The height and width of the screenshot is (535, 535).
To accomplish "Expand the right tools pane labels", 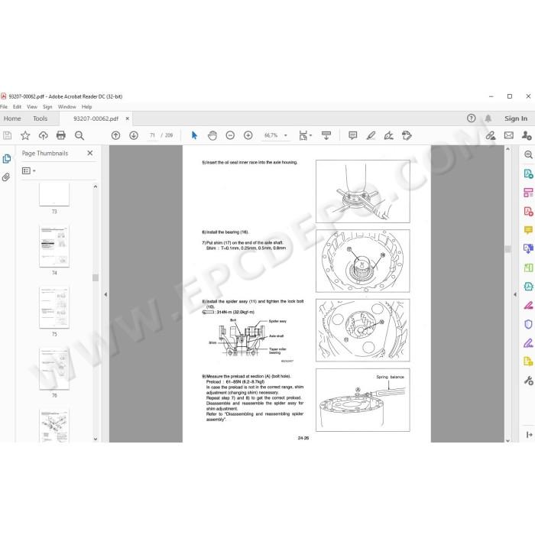I will pos(529,434).
